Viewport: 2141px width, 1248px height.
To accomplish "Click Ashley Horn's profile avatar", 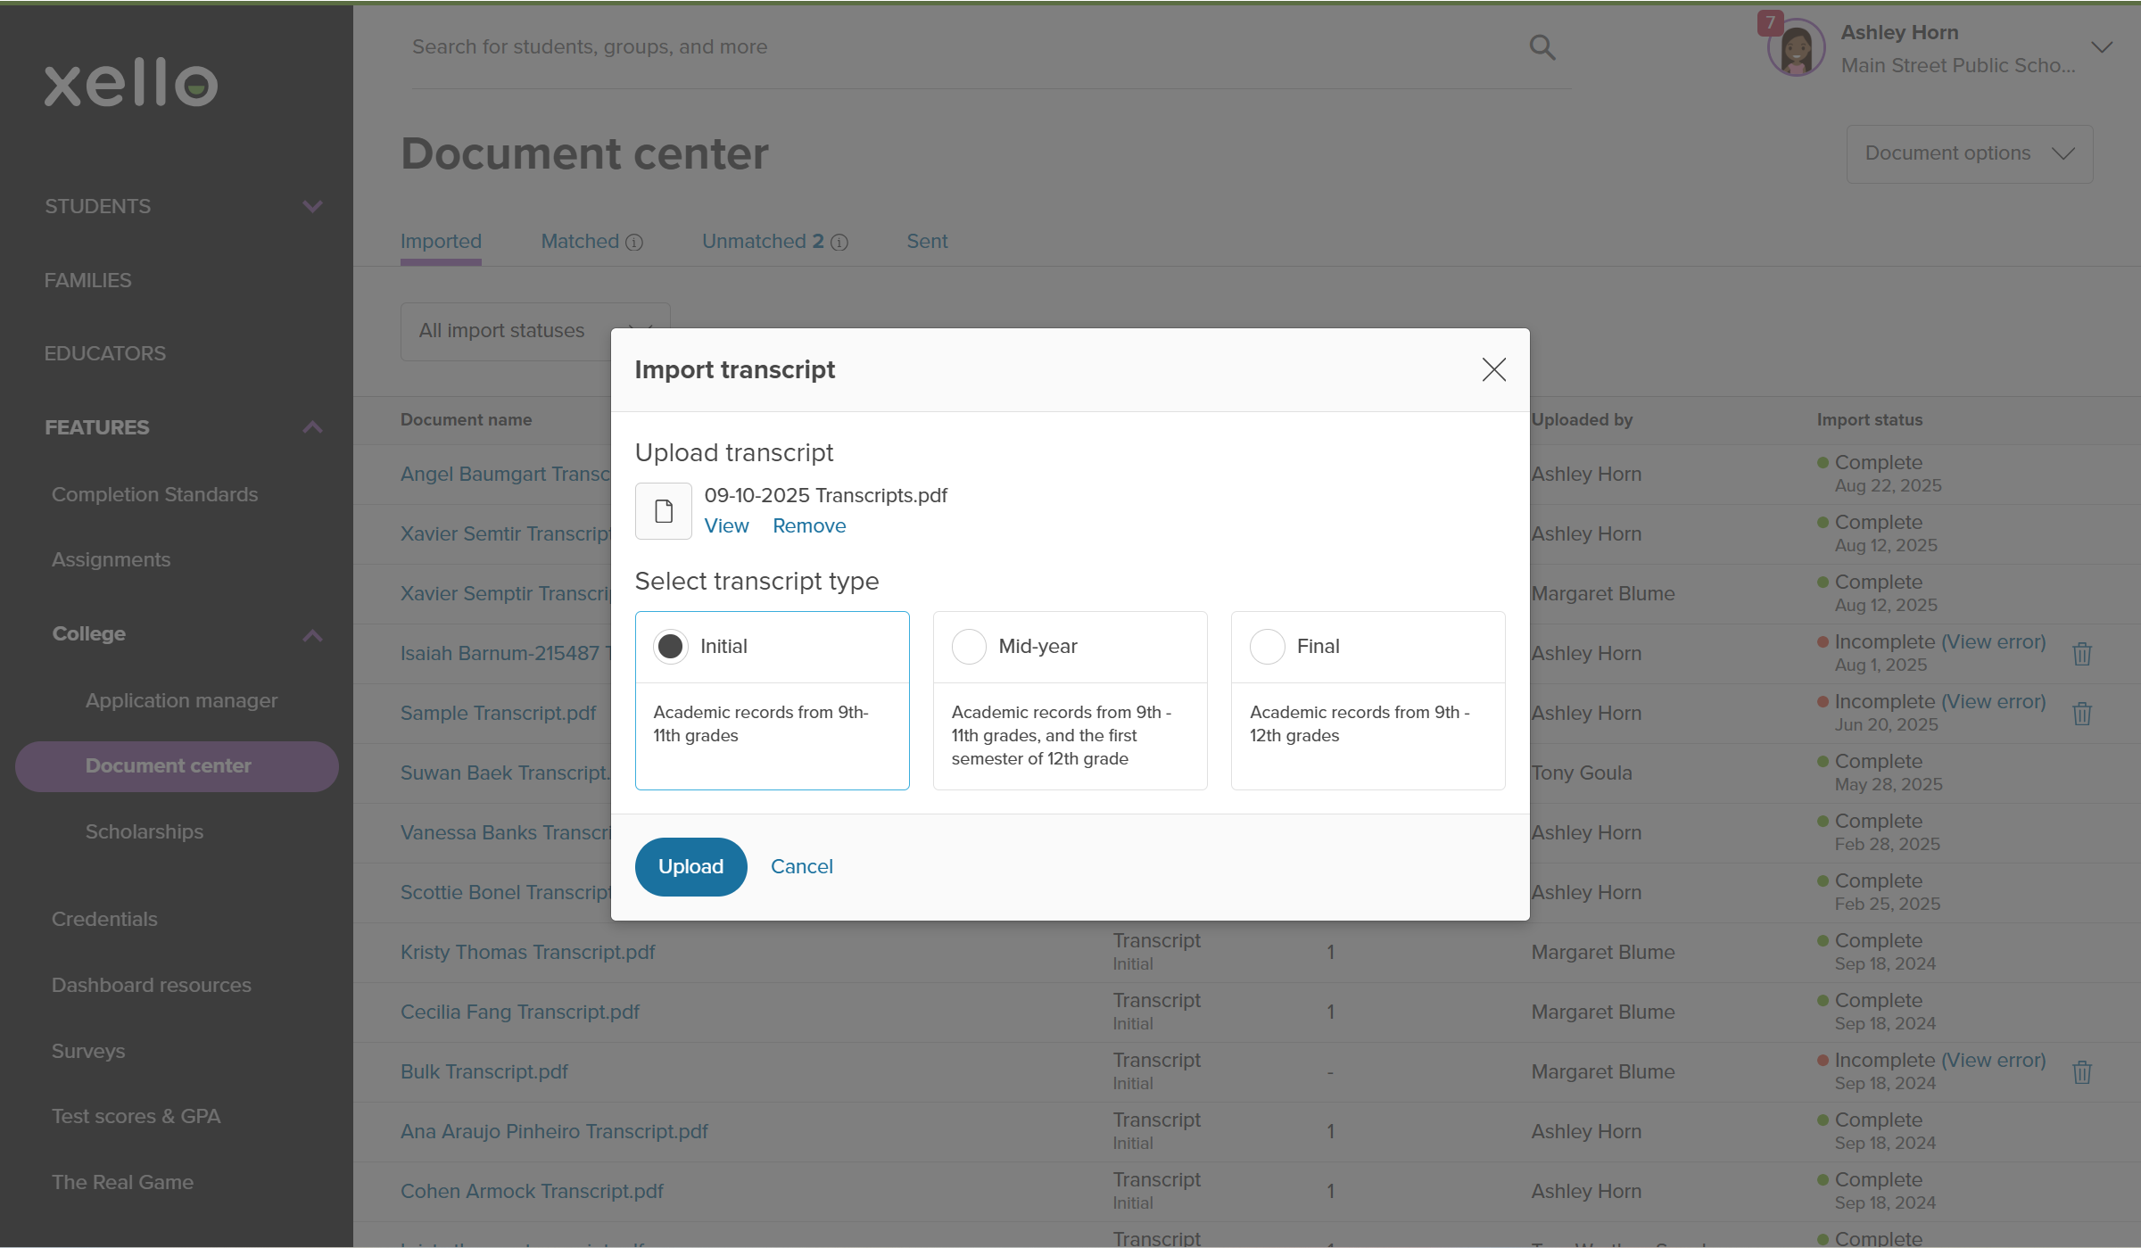I will click(x=1796, y=48).
